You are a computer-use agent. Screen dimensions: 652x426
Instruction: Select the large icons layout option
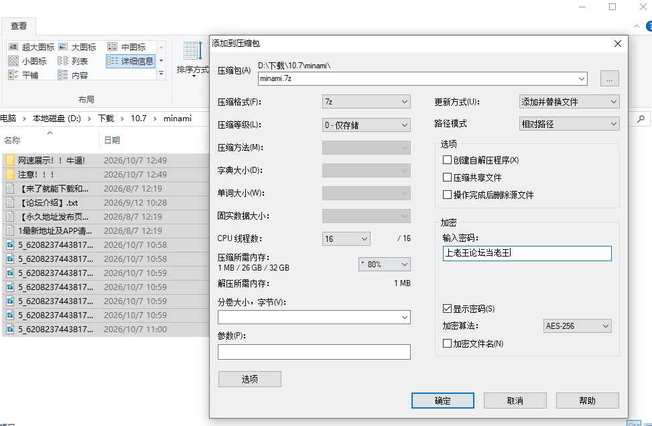tap(77, 47)
